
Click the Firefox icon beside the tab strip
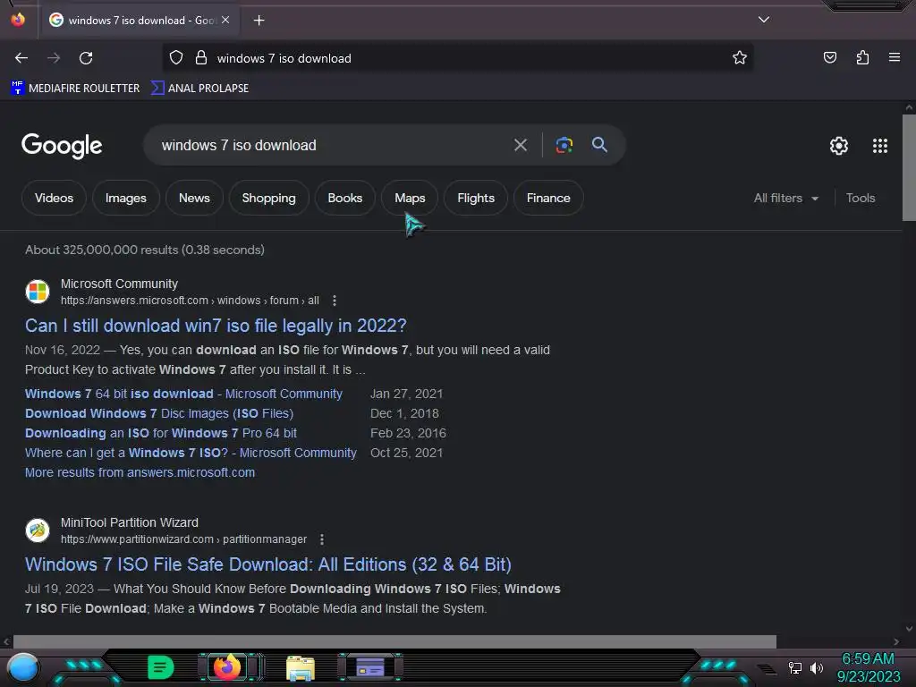[18, 20]
